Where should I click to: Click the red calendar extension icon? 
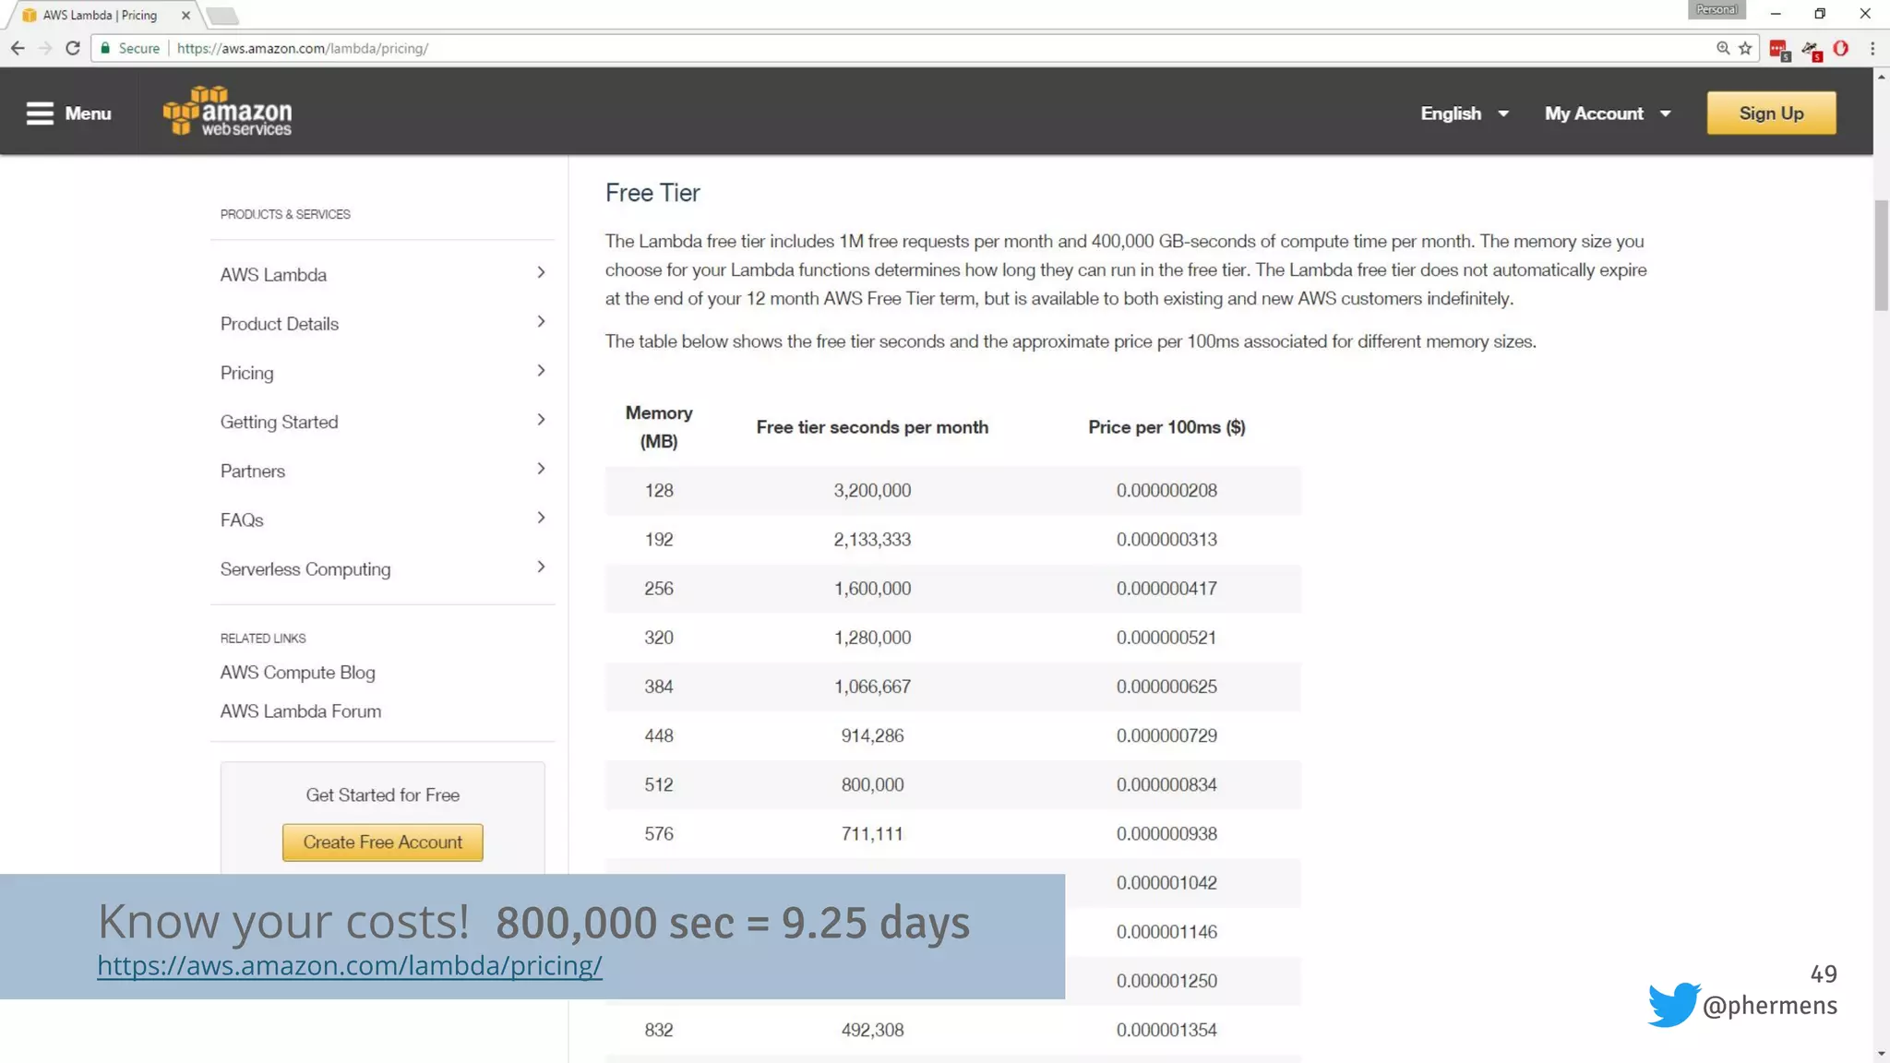(1780, 50)
